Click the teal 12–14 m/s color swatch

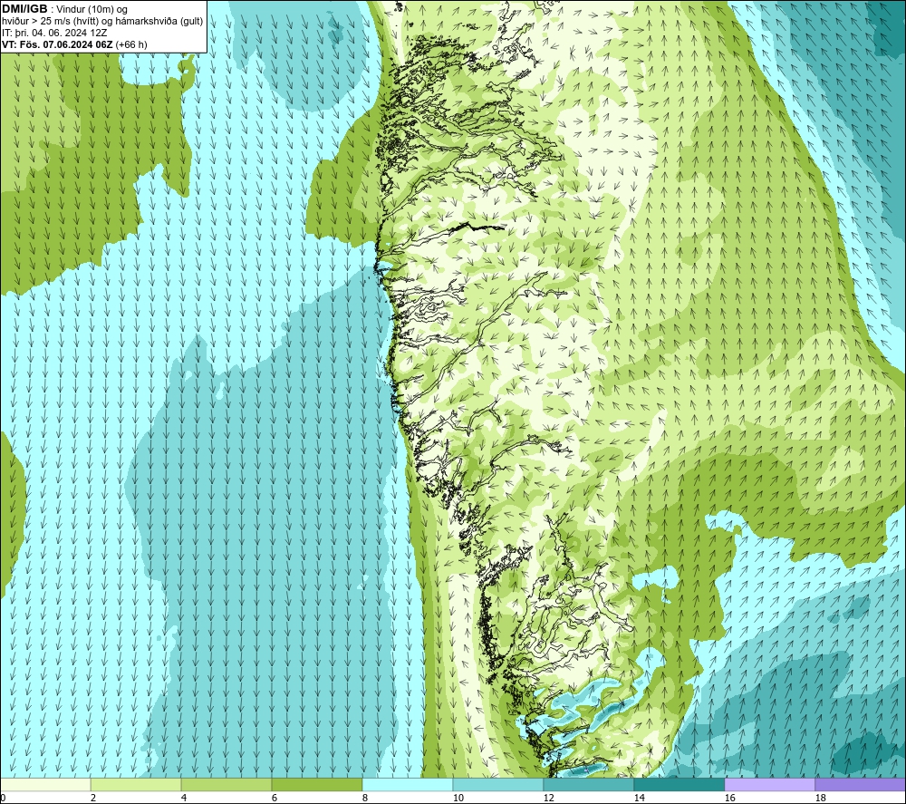pyautogui.click(x=588, y=784)
